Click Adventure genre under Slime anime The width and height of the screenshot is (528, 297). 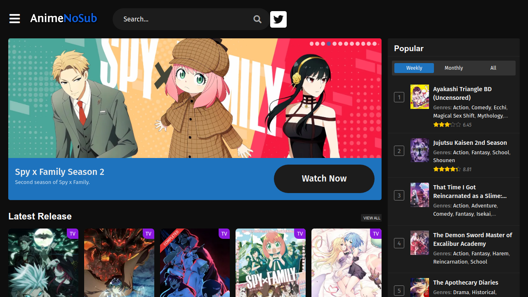tap(484, 205)
